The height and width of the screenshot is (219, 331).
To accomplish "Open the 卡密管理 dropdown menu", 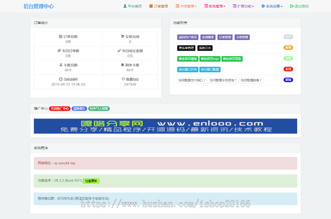I will [186, 6].
